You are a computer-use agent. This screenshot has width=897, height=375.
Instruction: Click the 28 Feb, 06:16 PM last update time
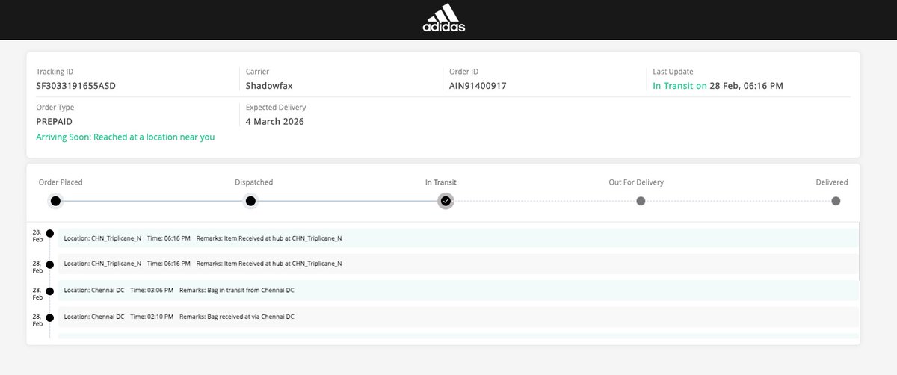pos(746,85)
